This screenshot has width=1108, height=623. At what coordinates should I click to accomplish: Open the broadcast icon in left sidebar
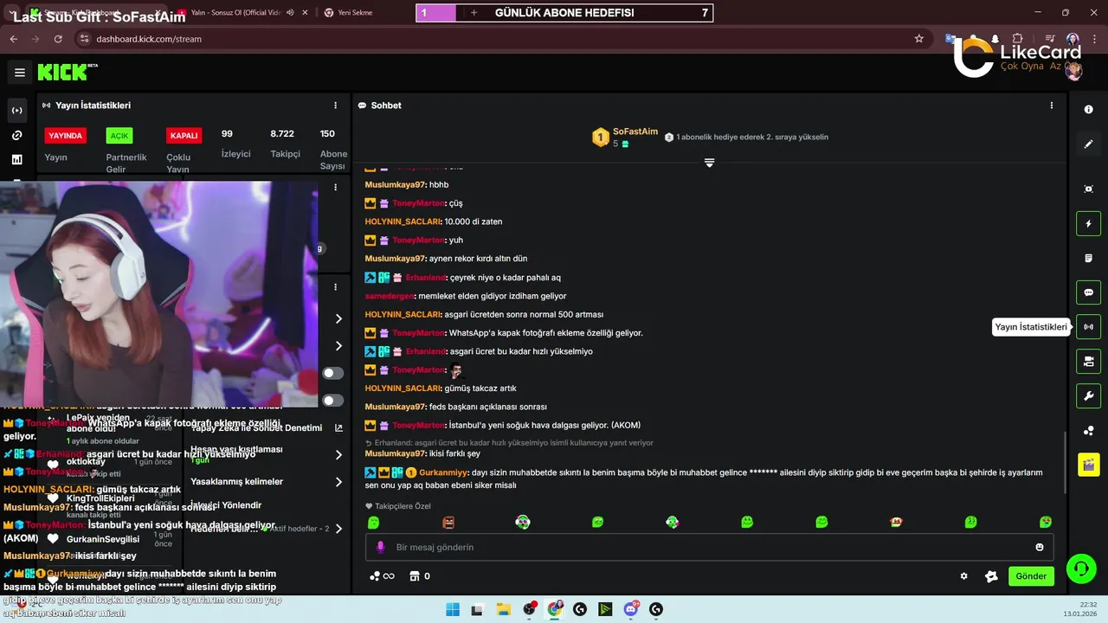click(x=17, y=111)
